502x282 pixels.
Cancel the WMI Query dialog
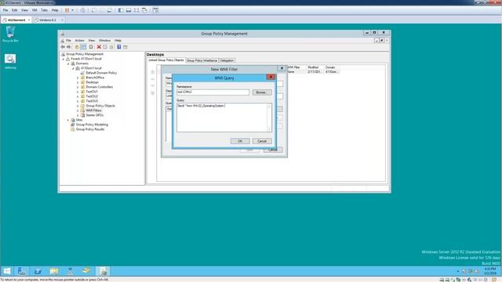(x=262, y=141)
